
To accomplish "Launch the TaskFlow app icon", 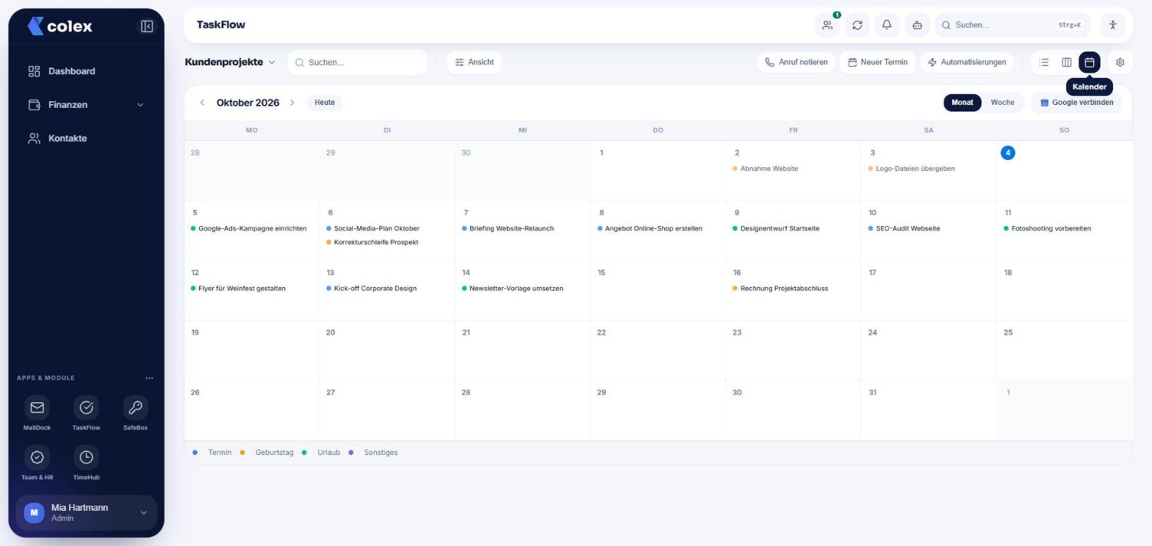I will (x=86, y=413).
